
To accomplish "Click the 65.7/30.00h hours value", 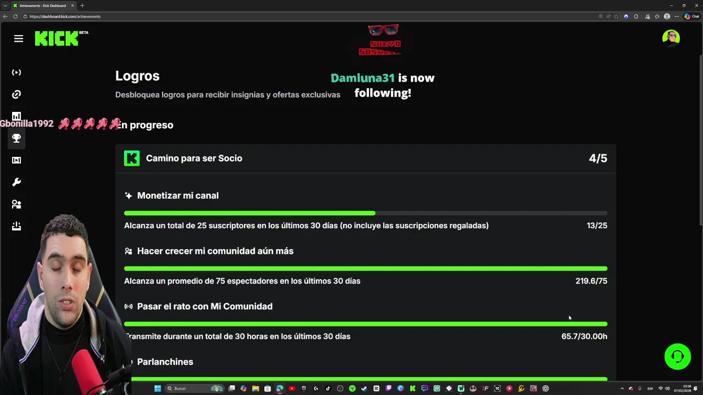I will [x=584, y=336].
